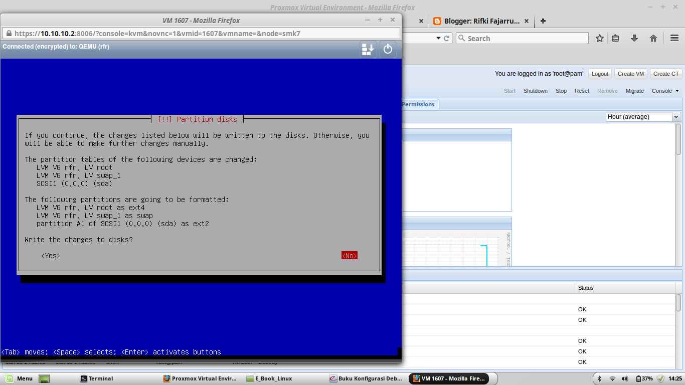The image size is (685, 385).
Task: Open the Bluetooth tray icon
Action: (600, 378)
